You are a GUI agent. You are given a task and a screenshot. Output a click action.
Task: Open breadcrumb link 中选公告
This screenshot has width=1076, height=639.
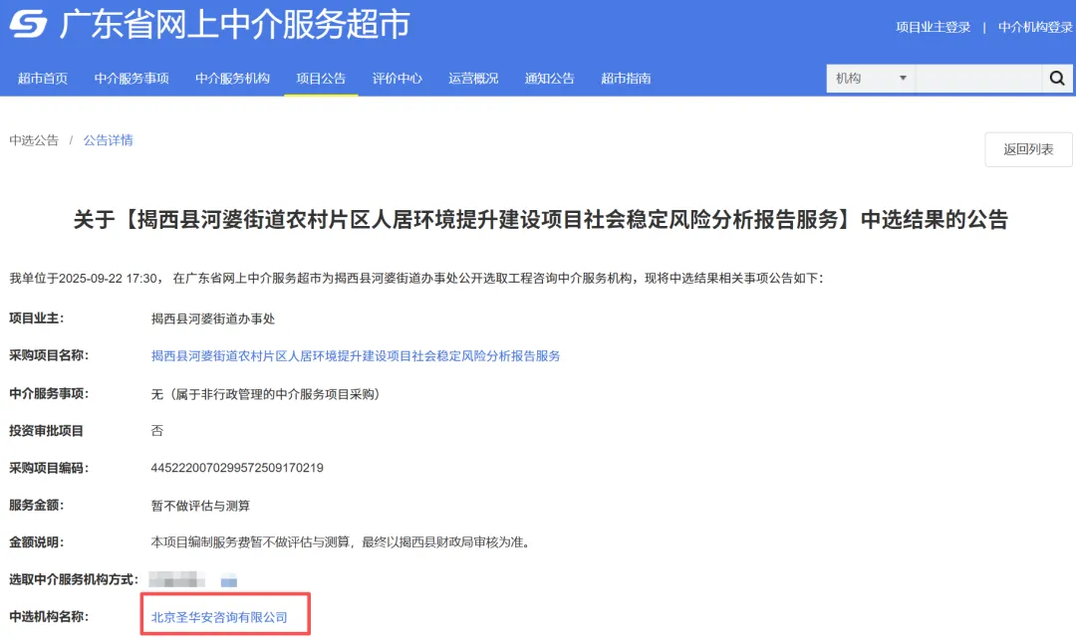click(34, 140)
